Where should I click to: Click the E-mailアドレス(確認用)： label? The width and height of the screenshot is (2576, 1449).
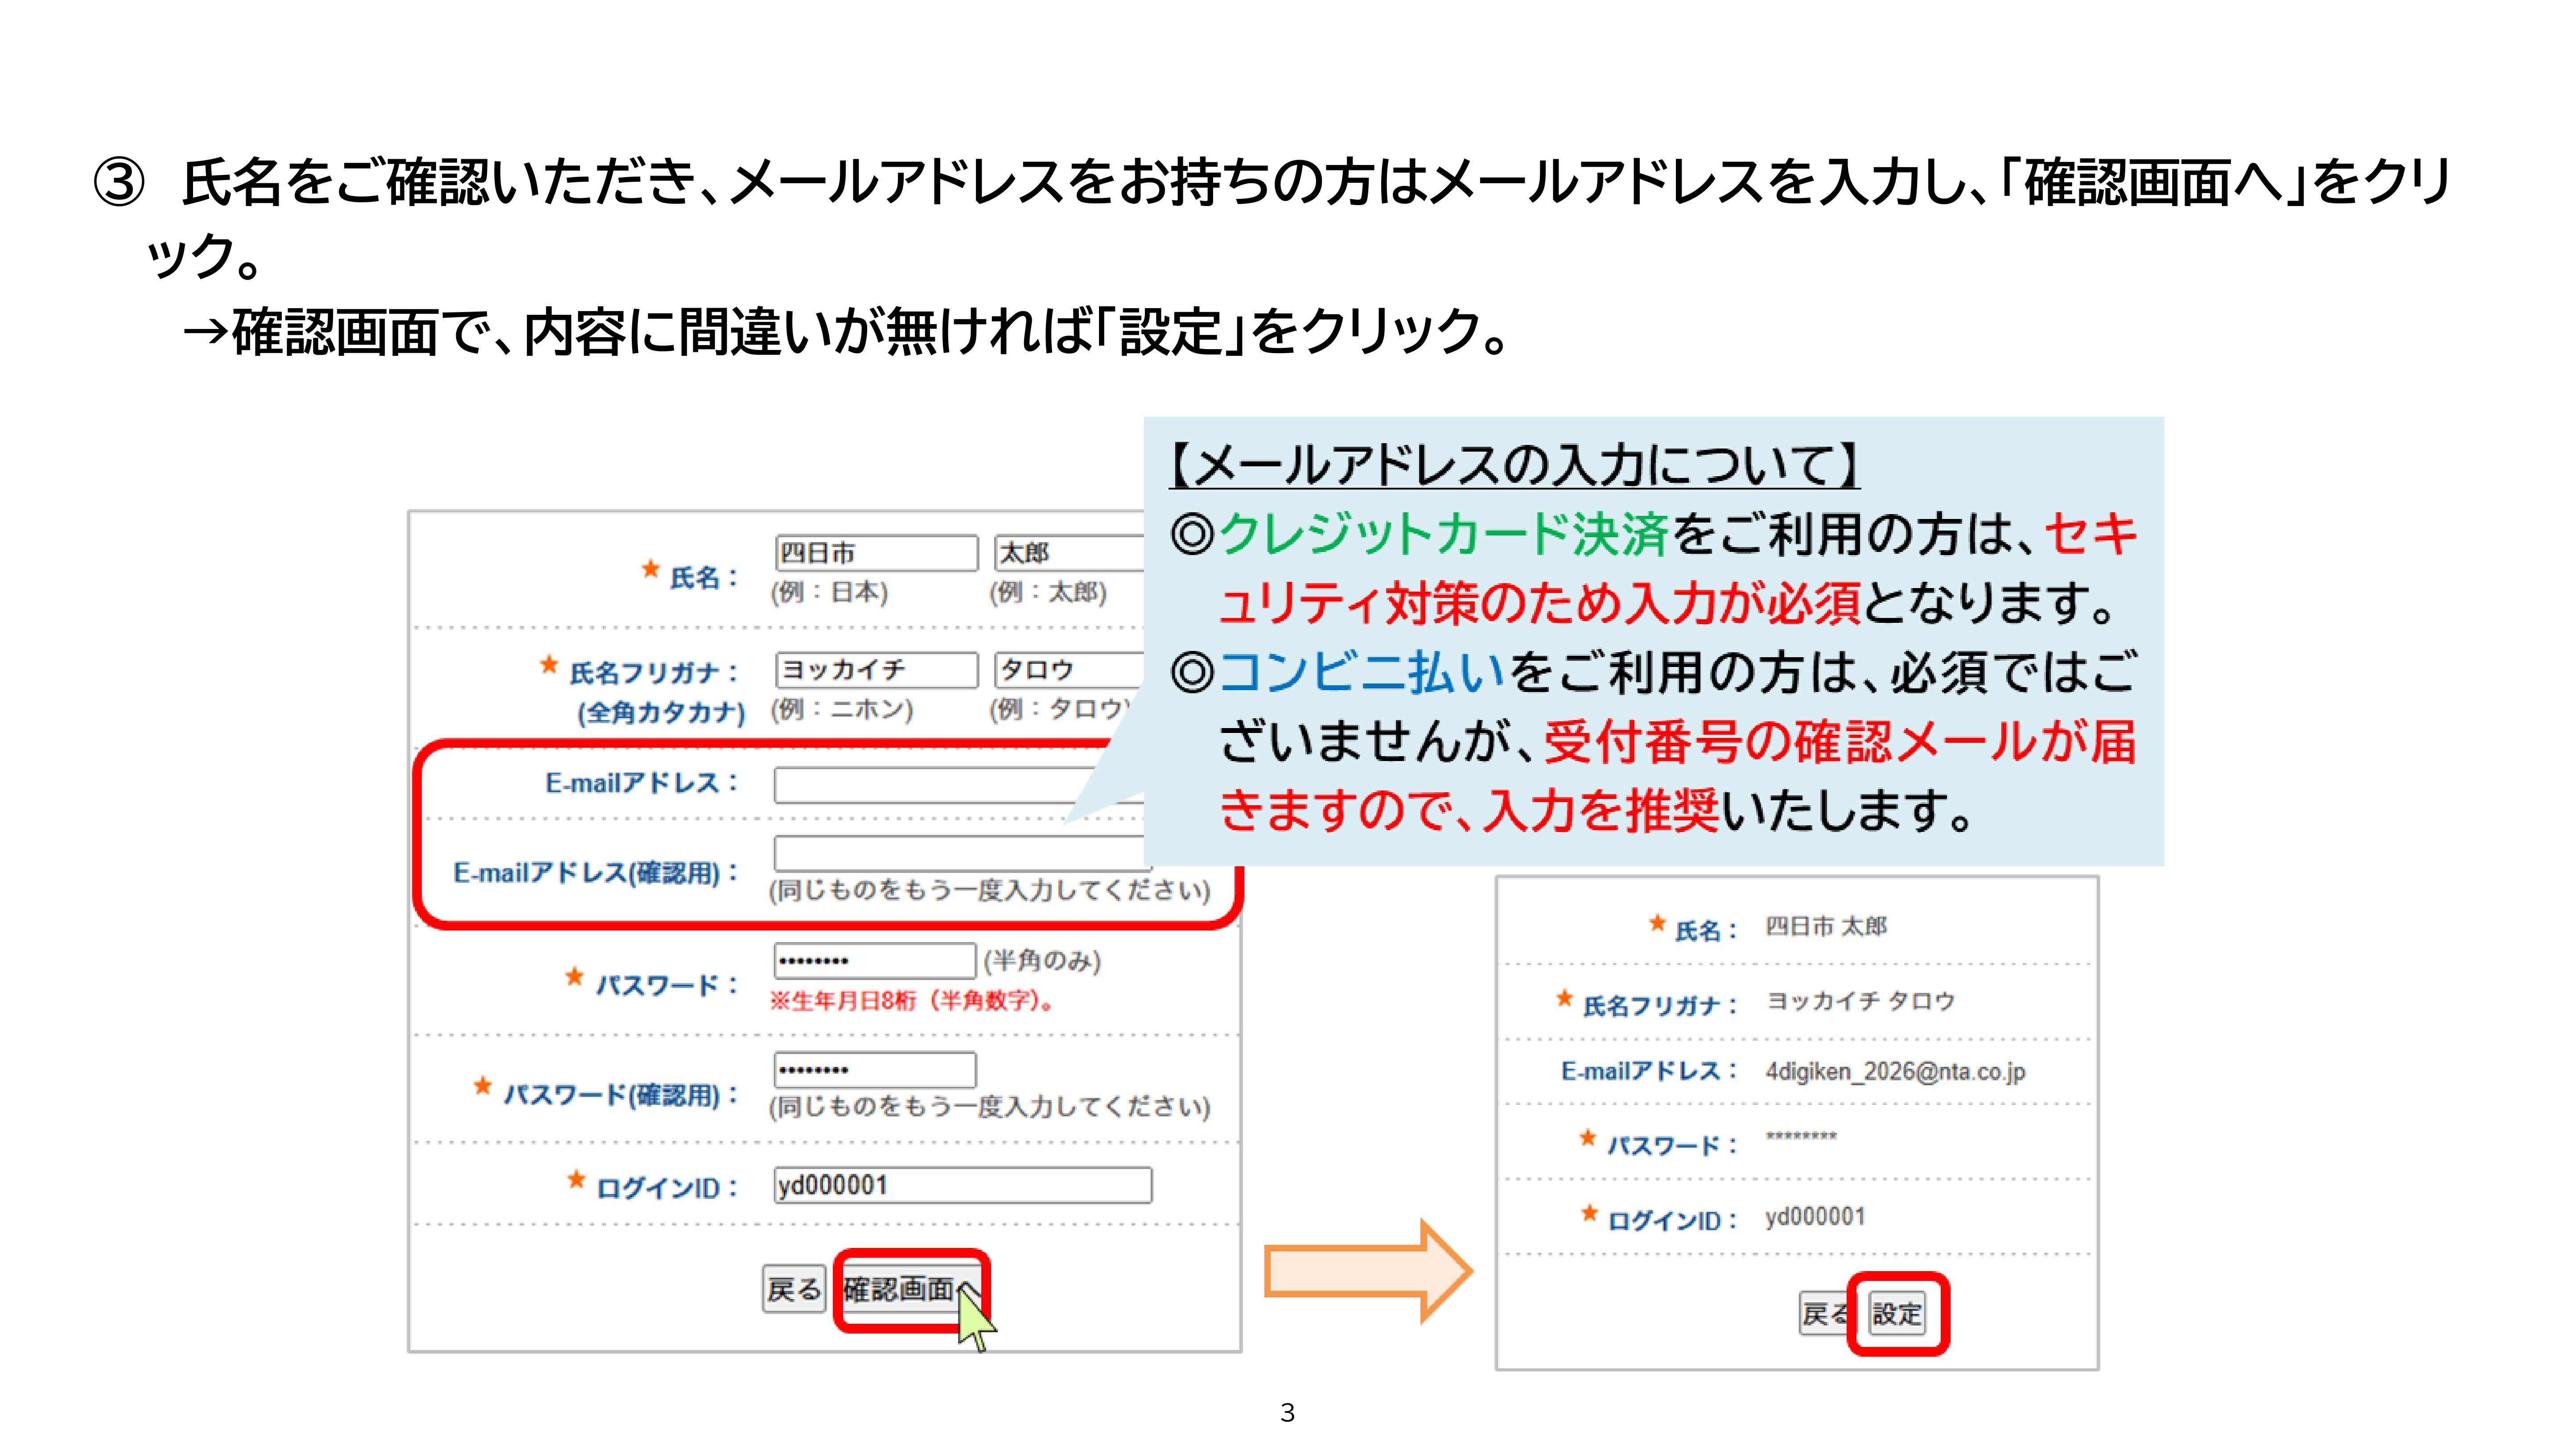pos(596,873)
